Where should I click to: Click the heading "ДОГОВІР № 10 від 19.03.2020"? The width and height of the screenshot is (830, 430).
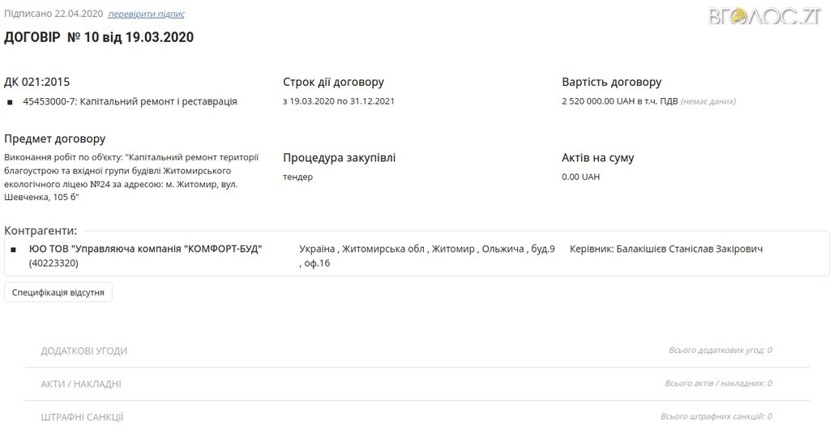point(99,37)
